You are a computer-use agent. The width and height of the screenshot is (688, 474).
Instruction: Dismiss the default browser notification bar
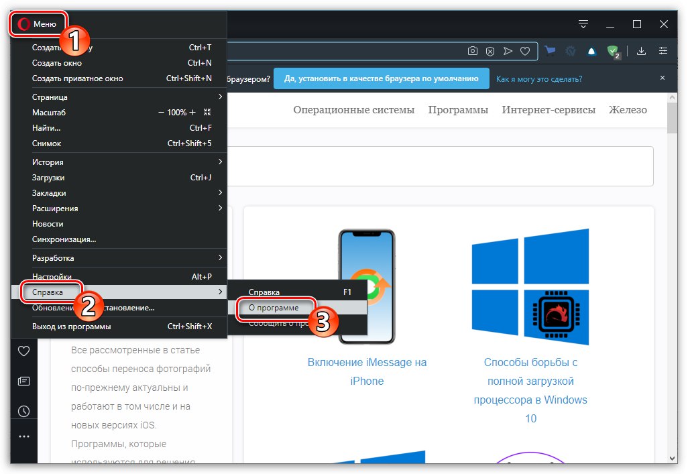663,78
